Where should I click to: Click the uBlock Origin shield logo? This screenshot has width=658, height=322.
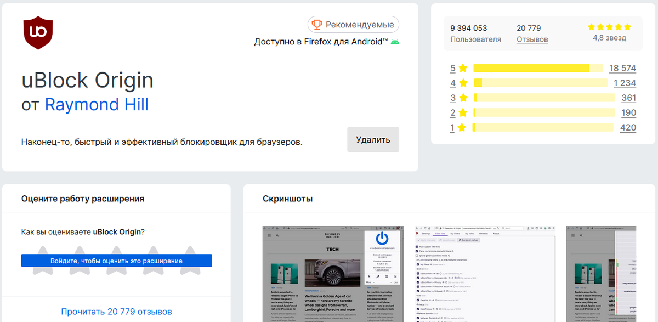37,33
